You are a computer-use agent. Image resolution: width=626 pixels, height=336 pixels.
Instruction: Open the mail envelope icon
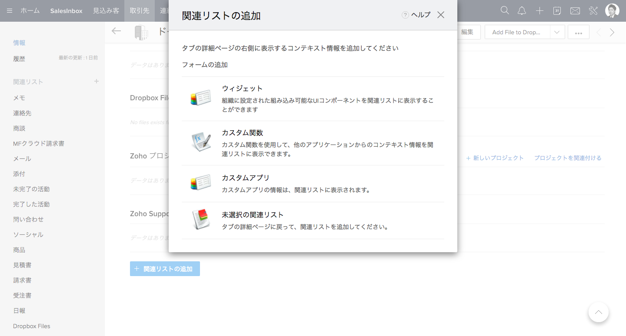[x=575, y=11]
